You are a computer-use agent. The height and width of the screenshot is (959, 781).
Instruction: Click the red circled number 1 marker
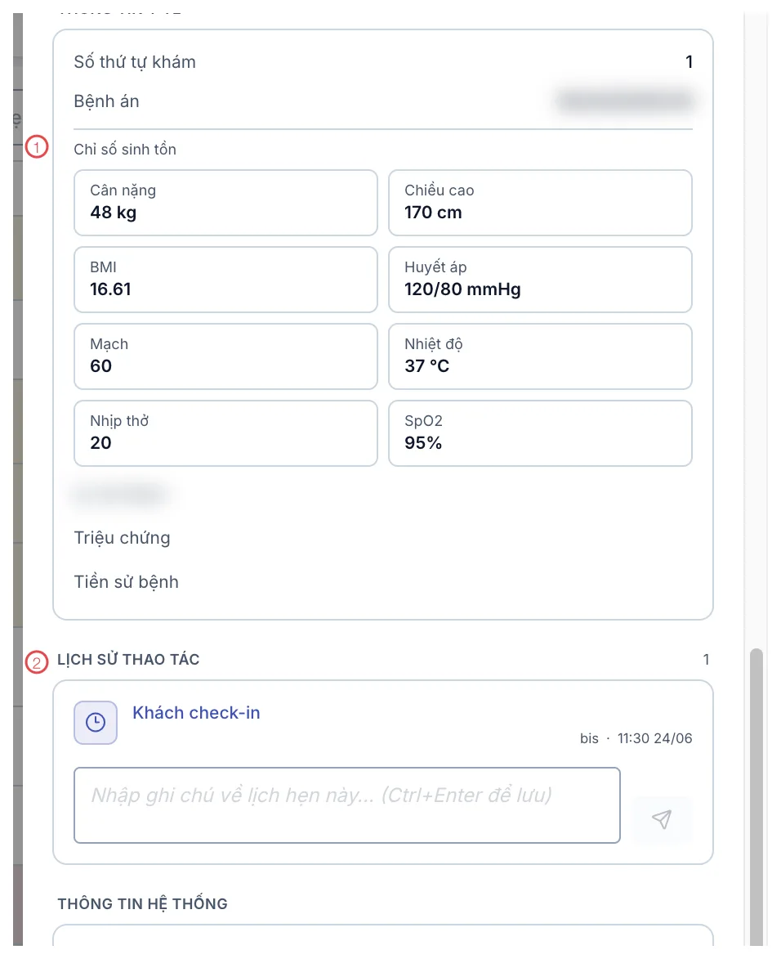(37, 147)
